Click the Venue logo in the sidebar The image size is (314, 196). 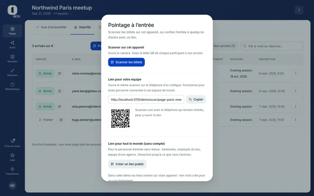click(12, 10)
